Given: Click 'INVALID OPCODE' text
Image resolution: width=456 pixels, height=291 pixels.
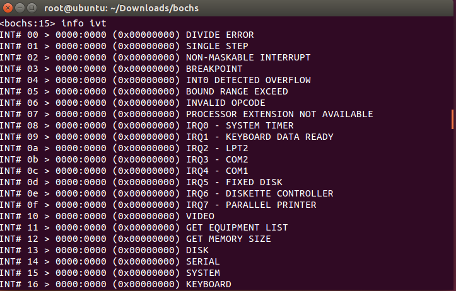Looking at the screenshot, I should tap(226, 103).
